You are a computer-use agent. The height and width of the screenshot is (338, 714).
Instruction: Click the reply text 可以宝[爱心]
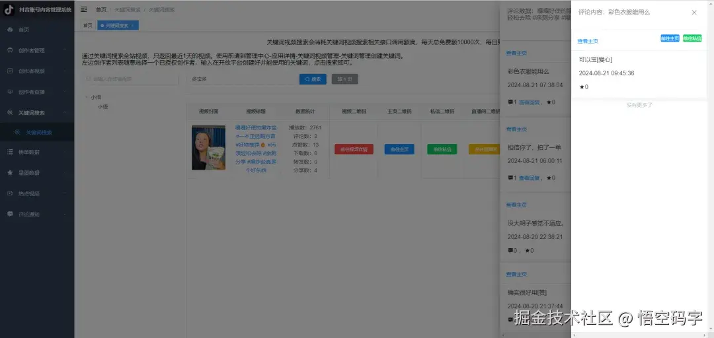pyautogui.click(x=596, y=59)
